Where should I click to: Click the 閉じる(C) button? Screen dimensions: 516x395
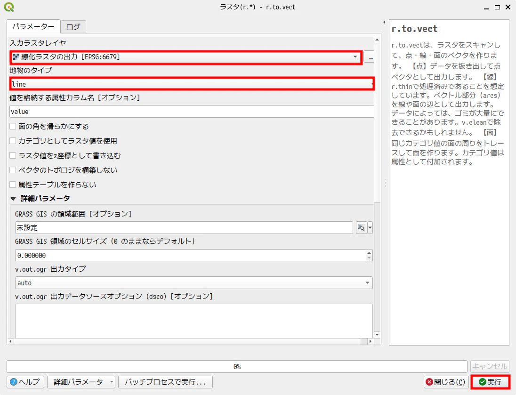445,382
